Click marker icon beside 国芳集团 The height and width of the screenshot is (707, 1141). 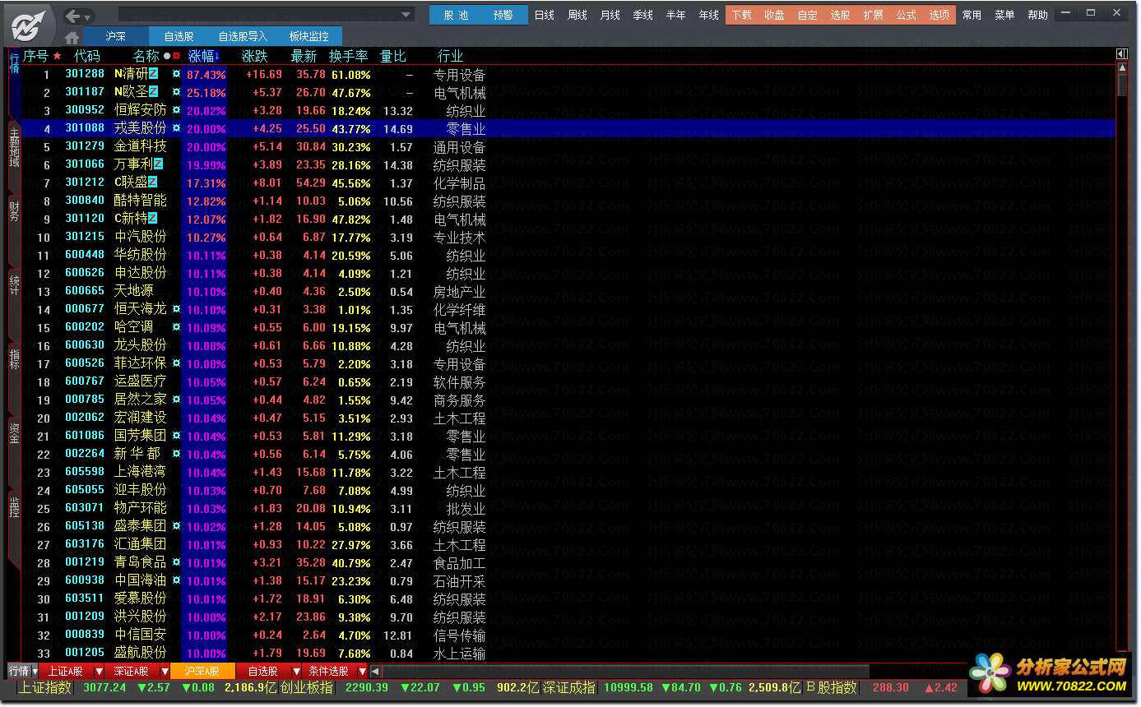point(176,436)
